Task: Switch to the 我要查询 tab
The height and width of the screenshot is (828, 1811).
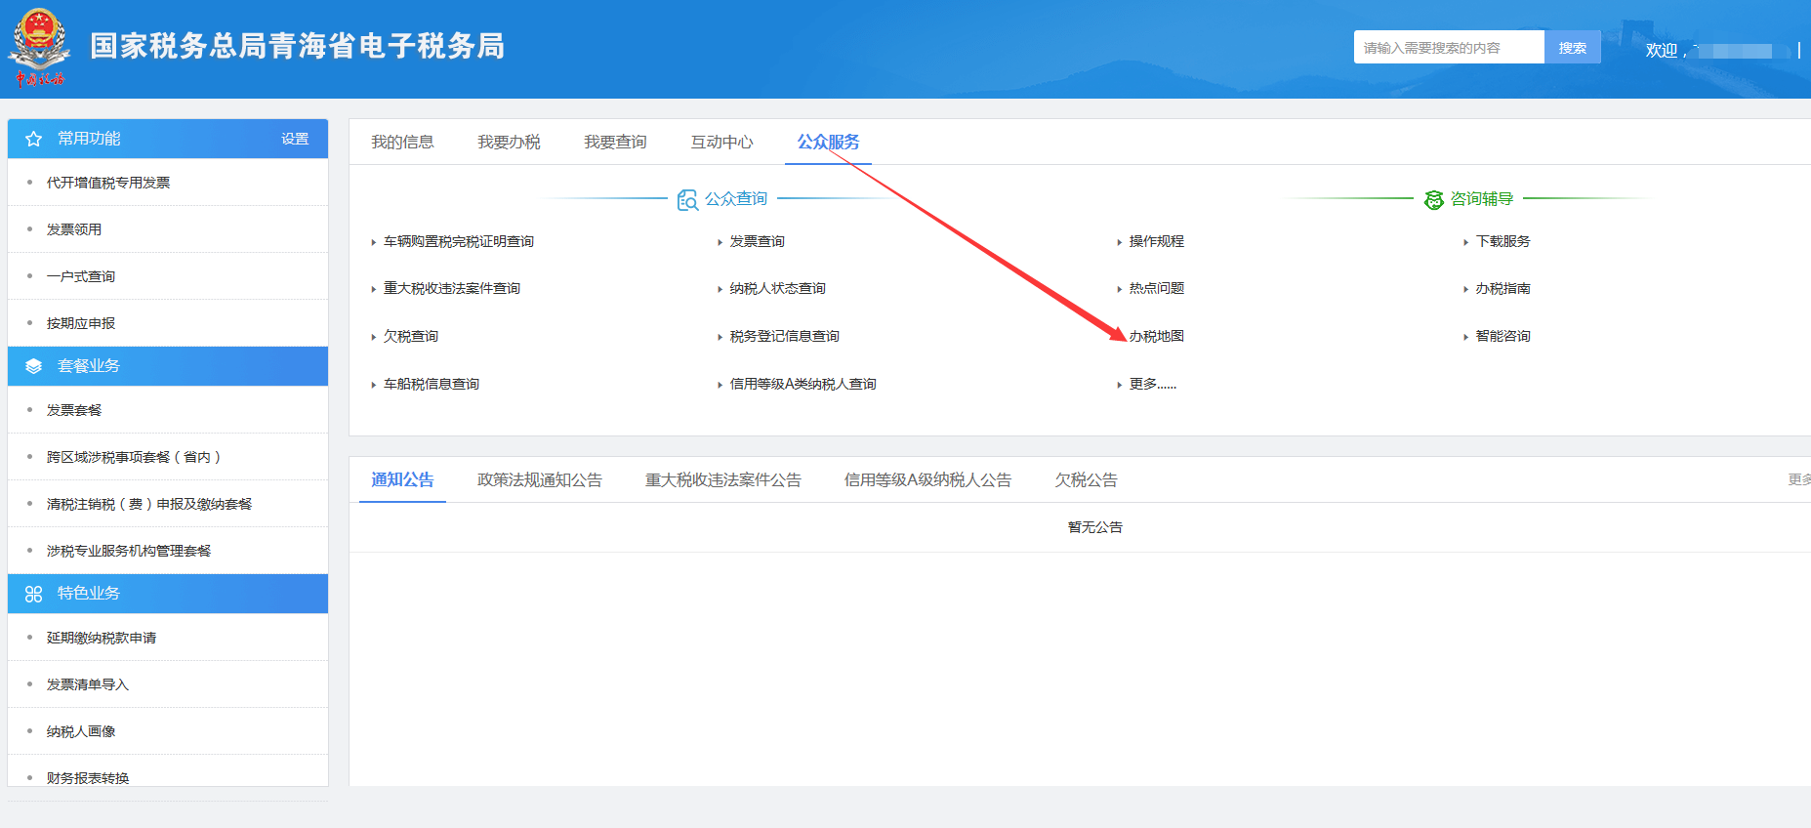Action: (x=615, y=142)
